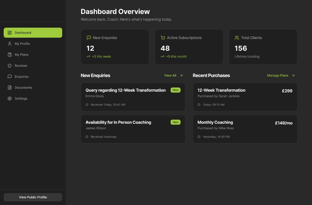
Task: Click the My Plans clipboard icon
Action: (x=9, y=55)
